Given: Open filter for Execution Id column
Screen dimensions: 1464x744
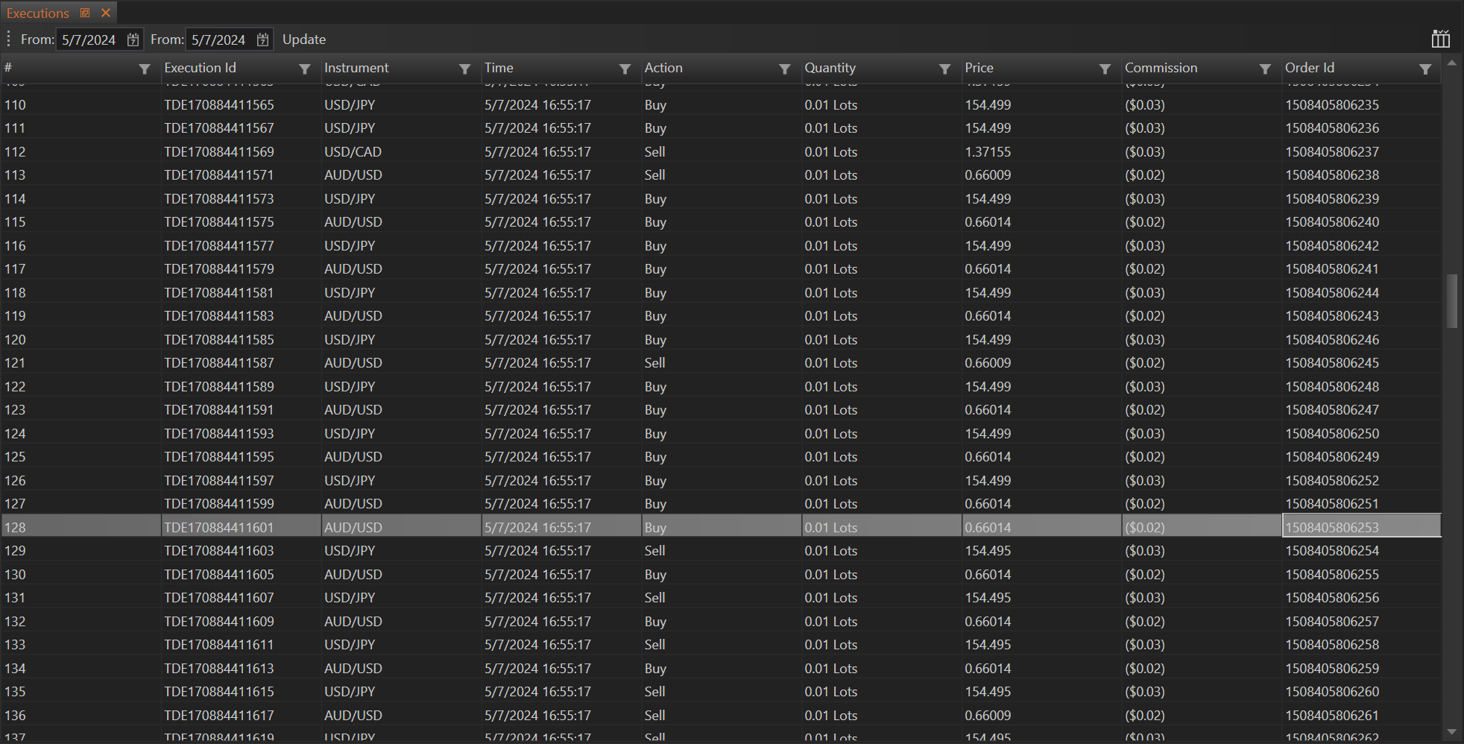Looking at the screenshot, I should [x=304, y=69].
